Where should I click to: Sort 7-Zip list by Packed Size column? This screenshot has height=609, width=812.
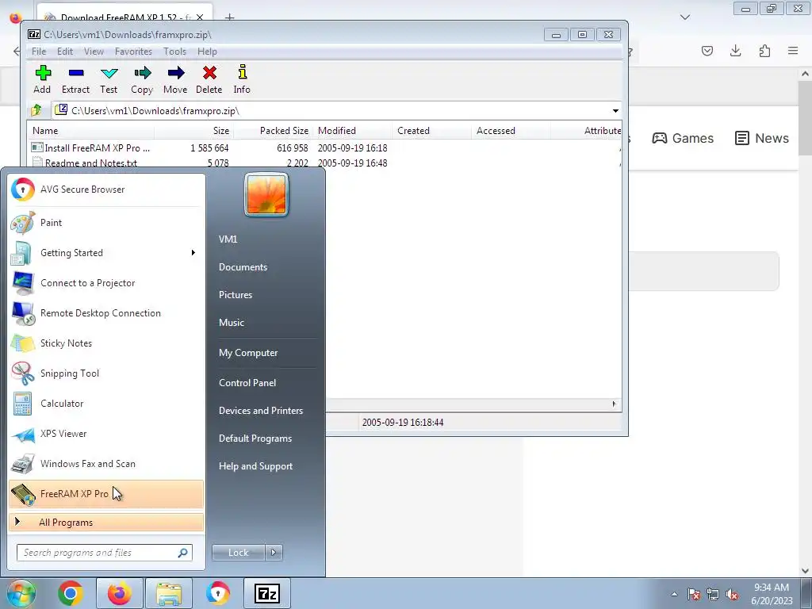(273, 131)
